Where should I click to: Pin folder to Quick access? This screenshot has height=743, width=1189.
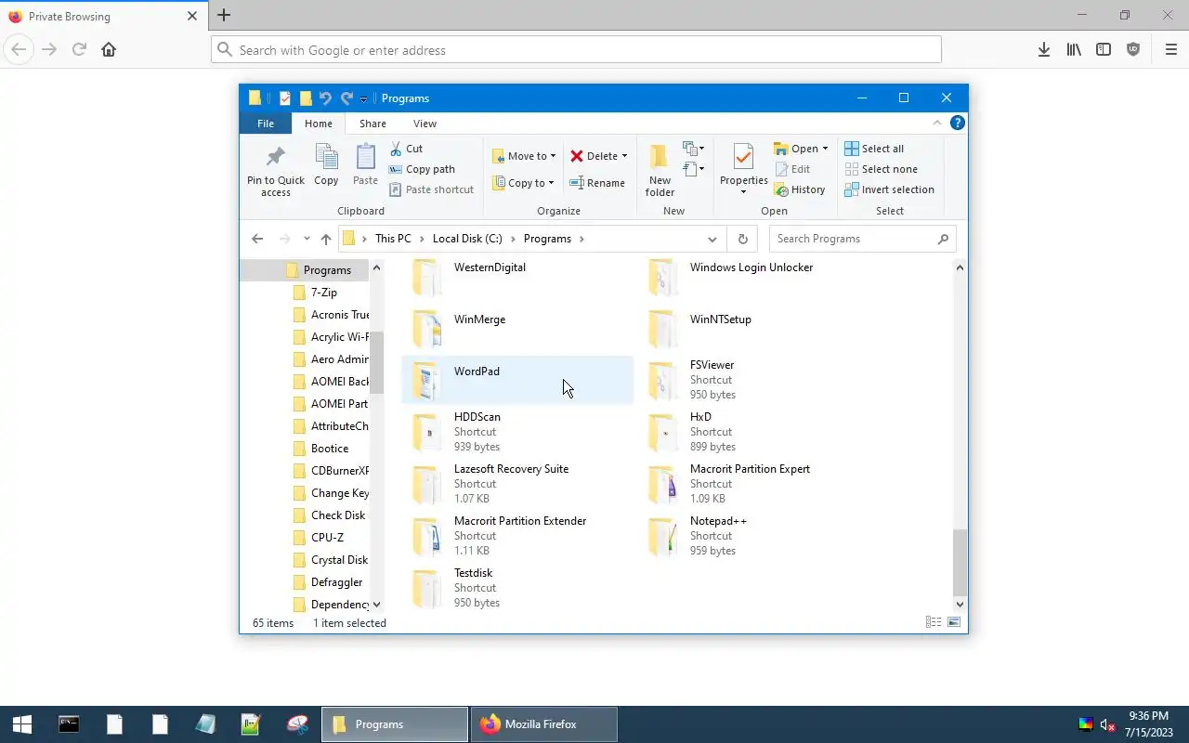coord(275,171)
